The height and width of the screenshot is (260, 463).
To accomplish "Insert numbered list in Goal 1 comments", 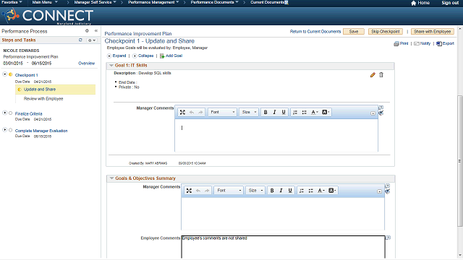I will [x=295, y=113].
